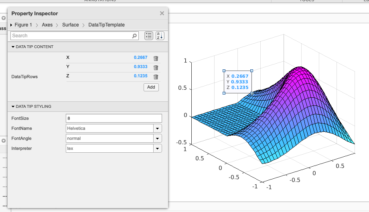Select the data tip box on plot

pyautogui.click(x=238, y=82)
